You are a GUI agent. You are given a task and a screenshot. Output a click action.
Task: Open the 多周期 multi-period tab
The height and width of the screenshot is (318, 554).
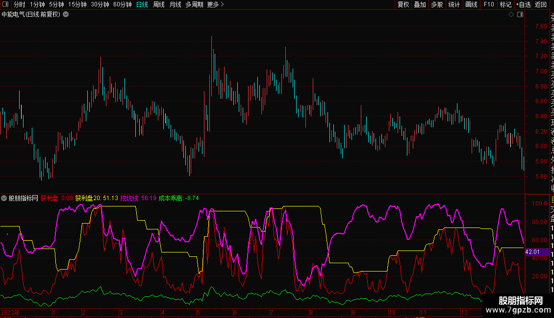click(x=194, y=4)
